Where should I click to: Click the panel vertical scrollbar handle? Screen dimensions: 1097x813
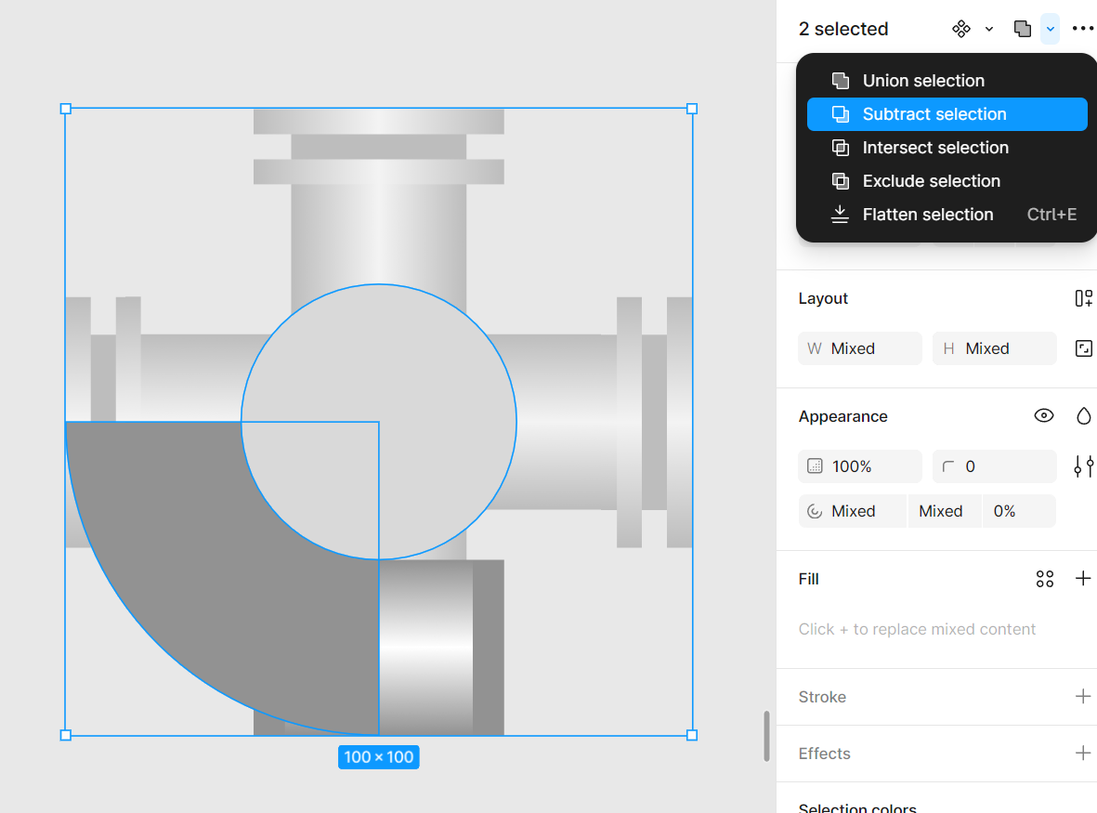tap(766, 736)
